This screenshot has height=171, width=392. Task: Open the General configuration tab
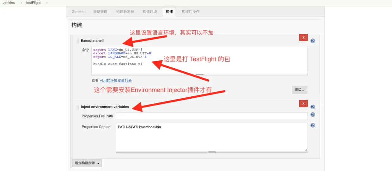point(78,12)
